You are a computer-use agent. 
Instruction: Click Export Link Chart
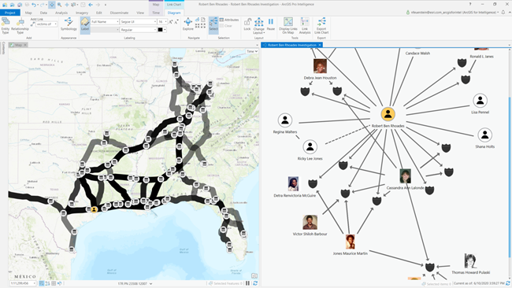click(x=321, y=26)
